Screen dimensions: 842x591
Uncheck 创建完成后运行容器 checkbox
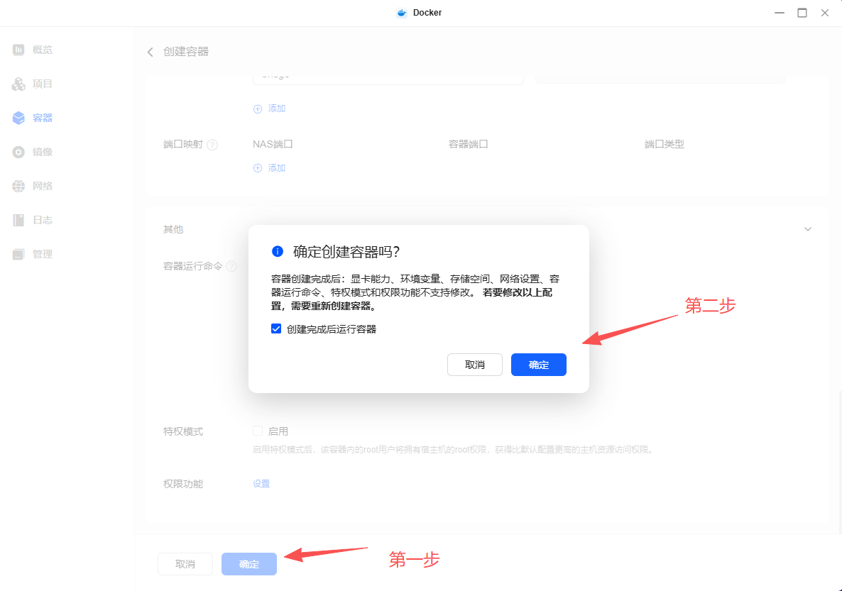277,329
